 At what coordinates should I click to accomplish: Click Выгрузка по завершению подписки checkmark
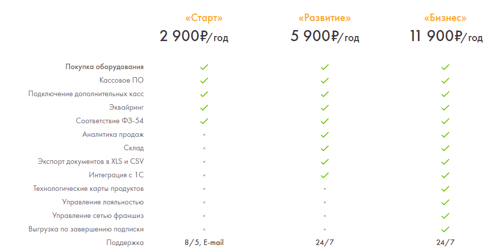coord(445,229)
